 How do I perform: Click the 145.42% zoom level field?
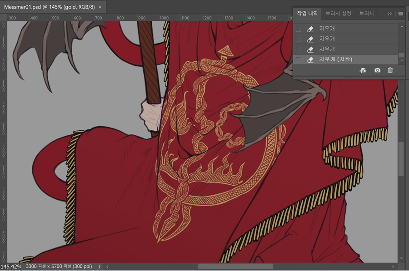click(11, 266)
